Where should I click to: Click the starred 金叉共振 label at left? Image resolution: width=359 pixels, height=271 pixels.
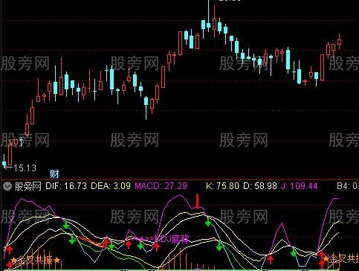(36, 261)
